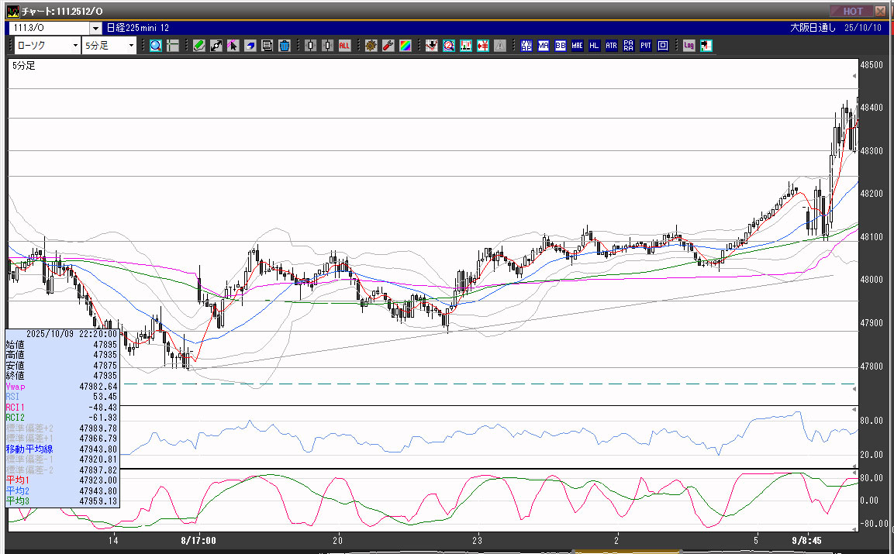The width and height of the screenshot is (894, 554).
Task: Click the red wrench settings icon
Action: pos(388,46)
